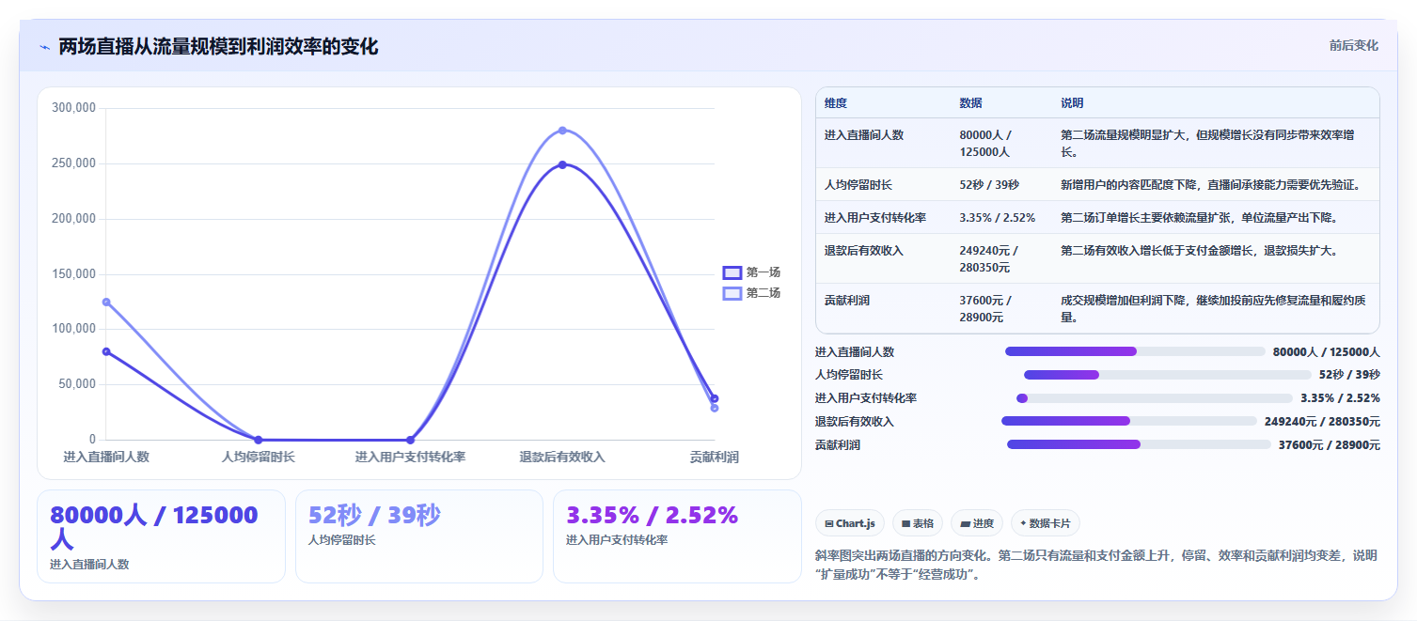Viewport: 1417px width, 621px height.
Task: Click the 贡献利润 row label in table
Action: [x=847, y=300]
